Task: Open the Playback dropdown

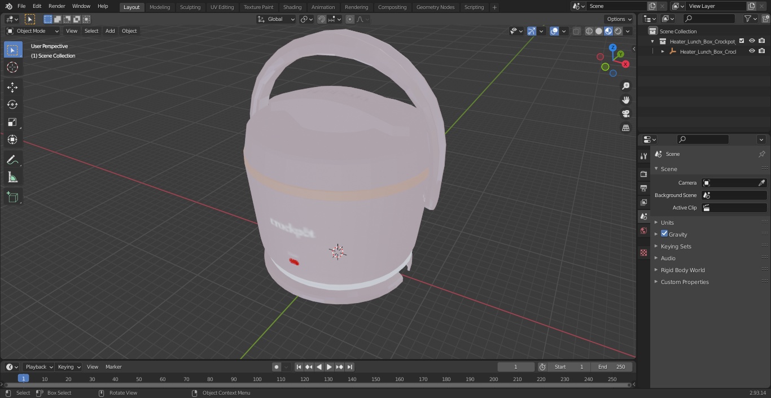Action: tap(38, 367)
